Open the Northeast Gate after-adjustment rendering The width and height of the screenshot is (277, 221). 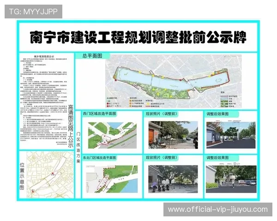click(x=231, y=179)
